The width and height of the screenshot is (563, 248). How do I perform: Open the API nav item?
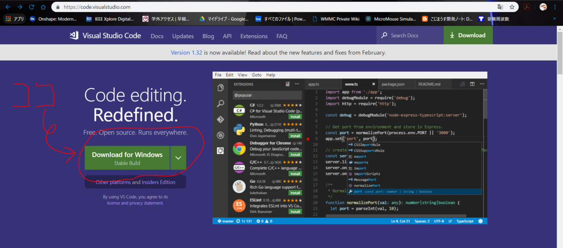(x=227, y=36)
